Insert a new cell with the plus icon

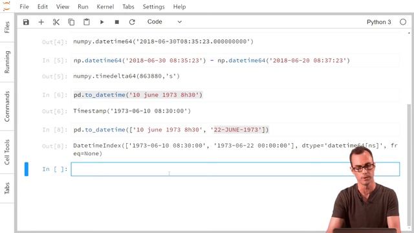[x=41, y=22]
